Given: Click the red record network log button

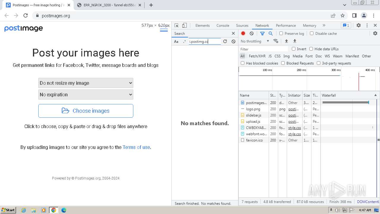Looking at the screenshot, I should (243, 34).
